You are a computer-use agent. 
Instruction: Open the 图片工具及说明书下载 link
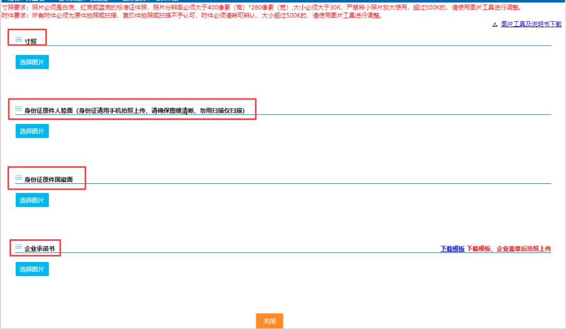tap(531, 24)
